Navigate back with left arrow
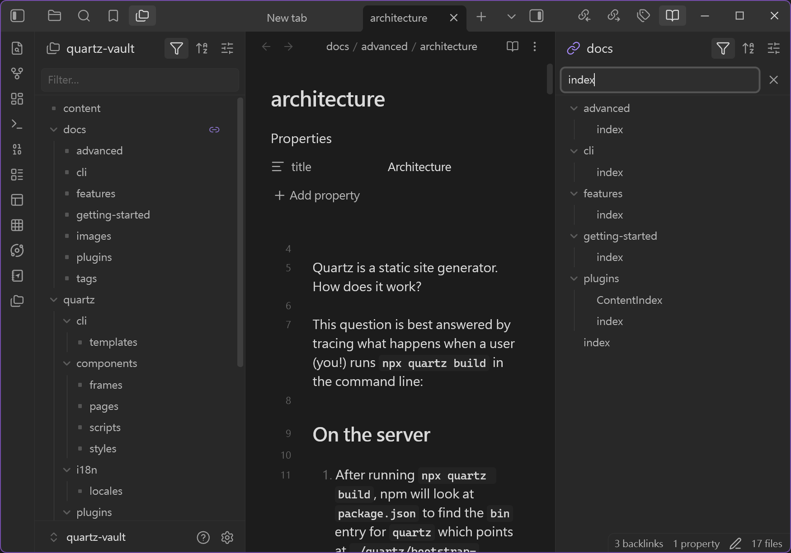791x553 pixels. pyautogui.click(x=266, y=46)
